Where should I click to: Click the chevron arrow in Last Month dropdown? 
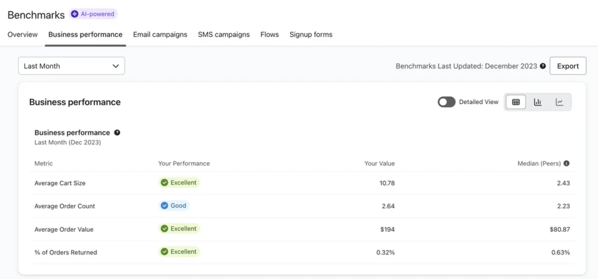116,66
